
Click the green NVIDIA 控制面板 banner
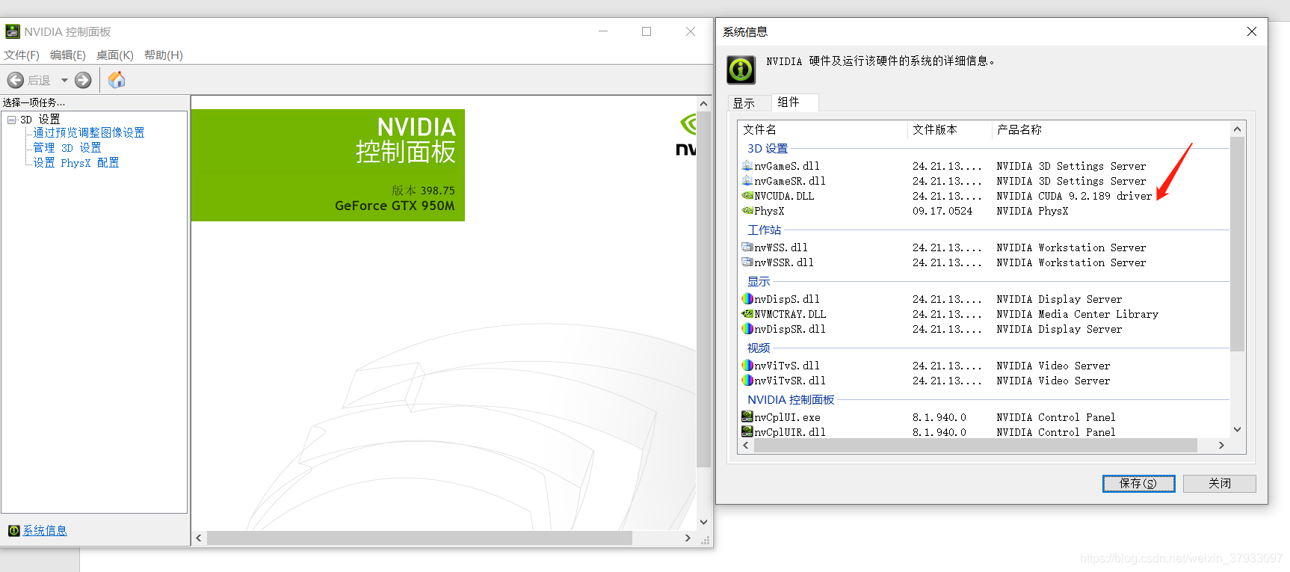click(x=328, y=165)
